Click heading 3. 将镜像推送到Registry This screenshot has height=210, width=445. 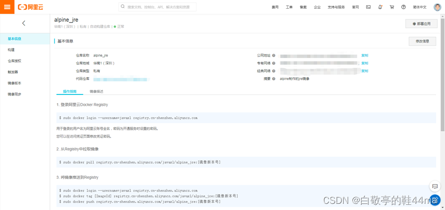(x=78, y=178)
